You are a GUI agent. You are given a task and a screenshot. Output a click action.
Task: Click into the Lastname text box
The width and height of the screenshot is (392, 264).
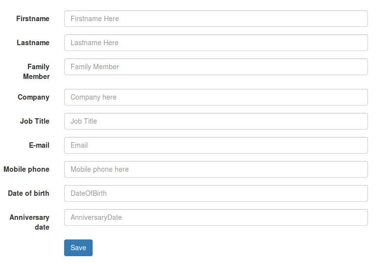pos(216,43)
